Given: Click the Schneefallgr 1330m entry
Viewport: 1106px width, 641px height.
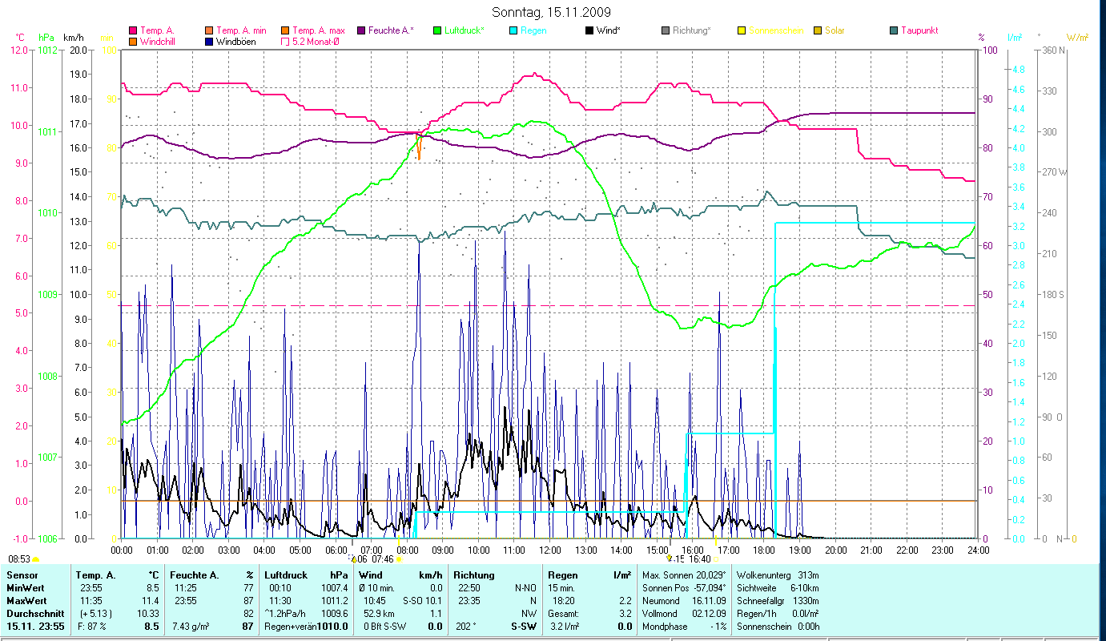Looking at the screenshot, I should click(x=777, y=601).
